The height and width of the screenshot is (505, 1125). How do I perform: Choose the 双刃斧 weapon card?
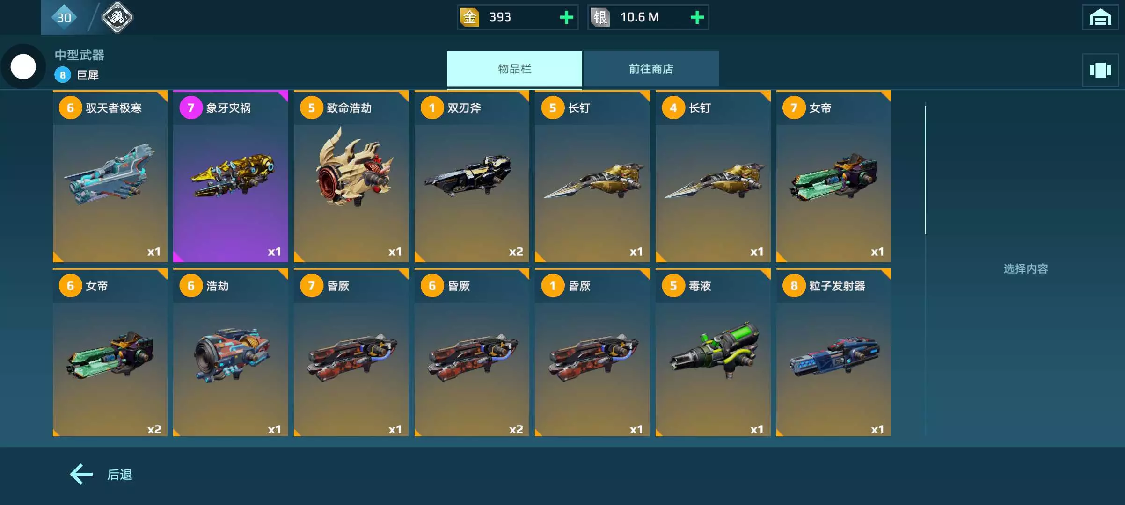(472, 176)
